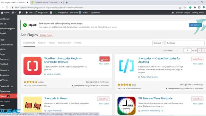Image resolution: width=206 pixels, height=116 pixels.
Task: Select the Search Results tab
Action: coord(29,43)
